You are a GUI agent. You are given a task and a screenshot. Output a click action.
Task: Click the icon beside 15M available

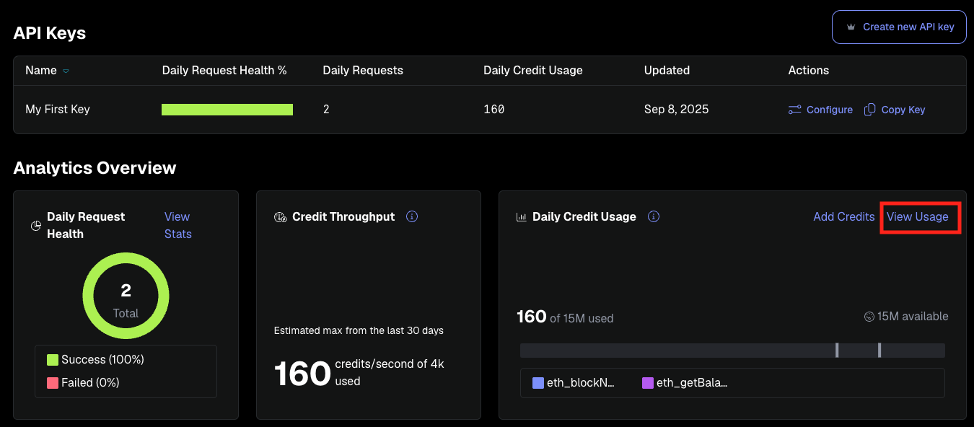pos(869,317)
